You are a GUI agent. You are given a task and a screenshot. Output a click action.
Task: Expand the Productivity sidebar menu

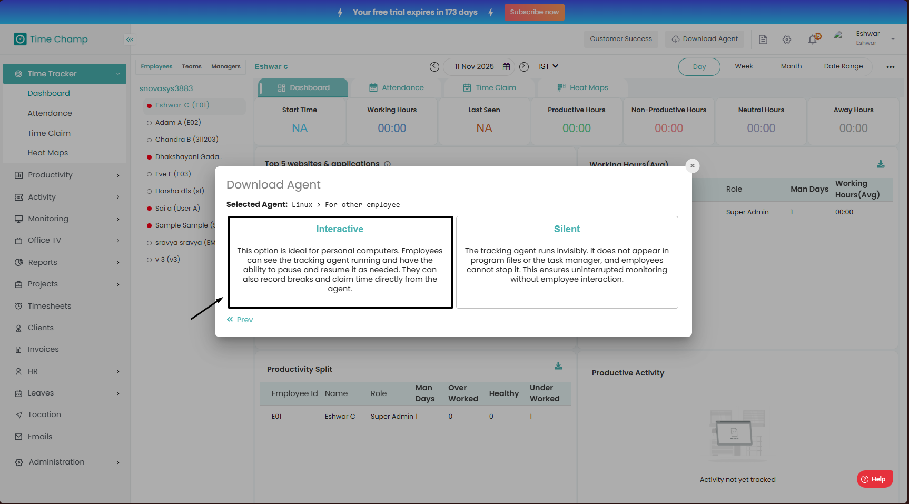(x=65, y=175)
